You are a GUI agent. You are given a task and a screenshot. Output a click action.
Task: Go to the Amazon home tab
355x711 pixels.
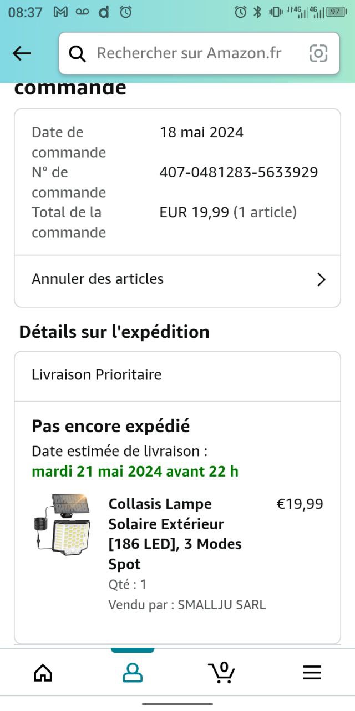[43, 673]
